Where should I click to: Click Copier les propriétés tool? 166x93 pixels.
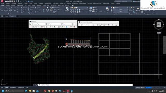click(x=107, y=10)
